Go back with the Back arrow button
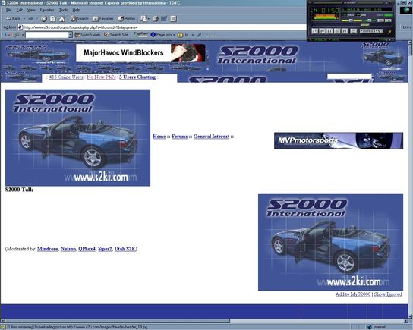Screen dimensions: 413x330 click(14, 19)
